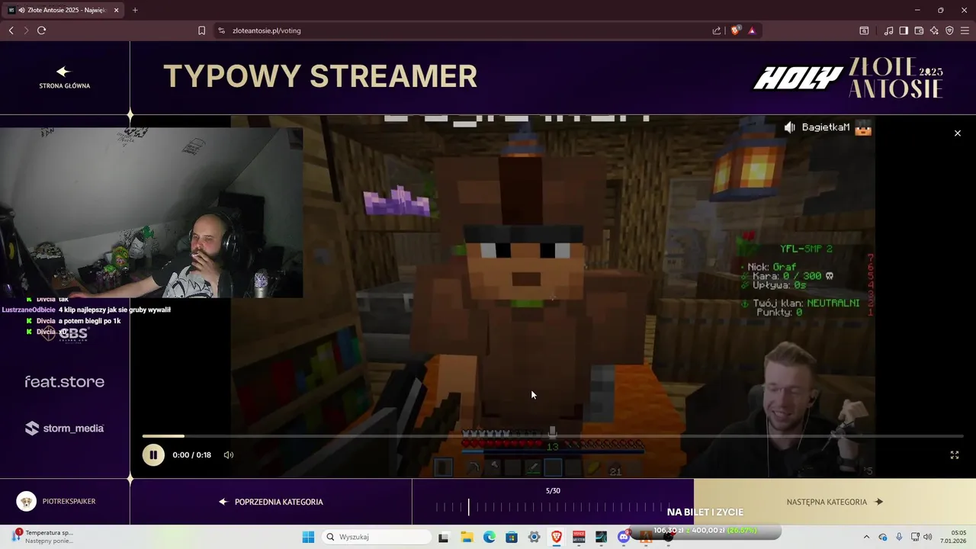Reload the page

pyautogui.click(x=41, y=30)
